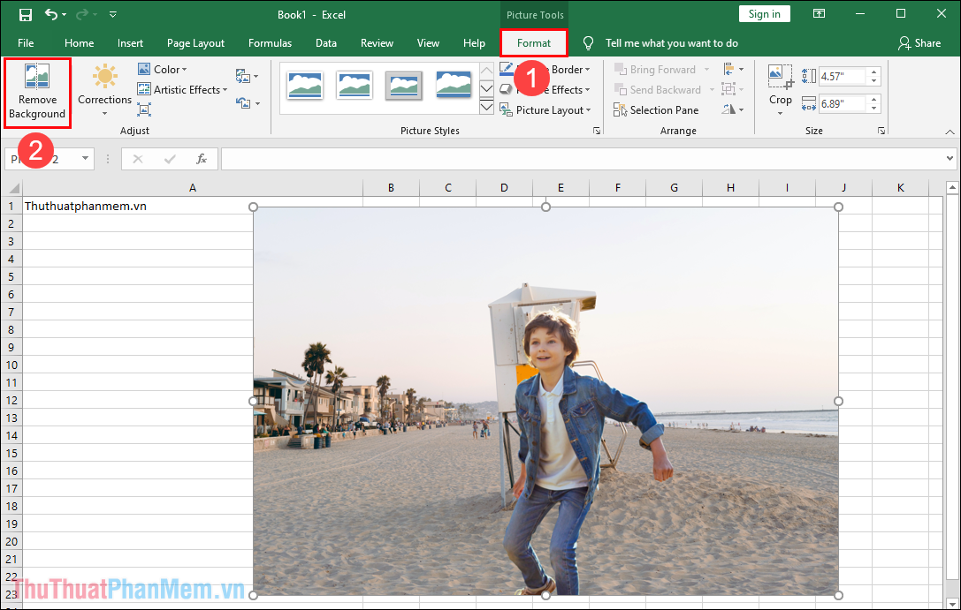Click the Sign in button

764,13
